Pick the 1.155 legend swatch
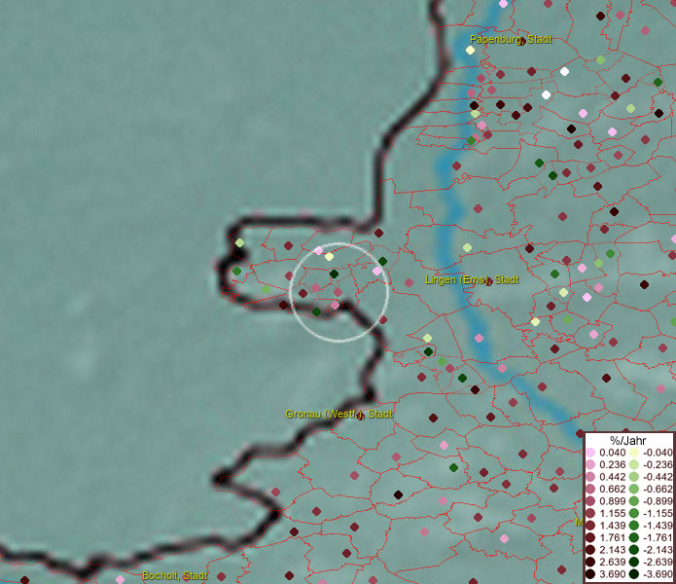The image size is (676, 584). (x=590, y=513)
